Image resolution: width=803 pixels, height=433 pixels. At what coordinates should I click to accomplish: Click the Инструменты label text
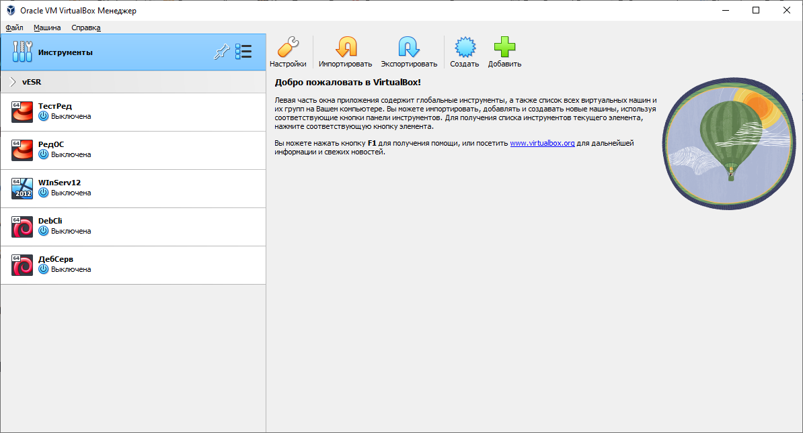(x=65, y=52)
